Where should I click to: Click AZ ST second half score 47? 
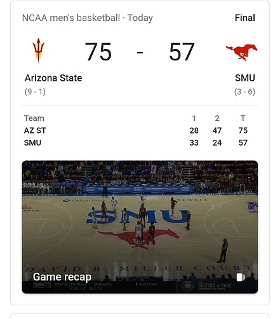coord(217,130)
